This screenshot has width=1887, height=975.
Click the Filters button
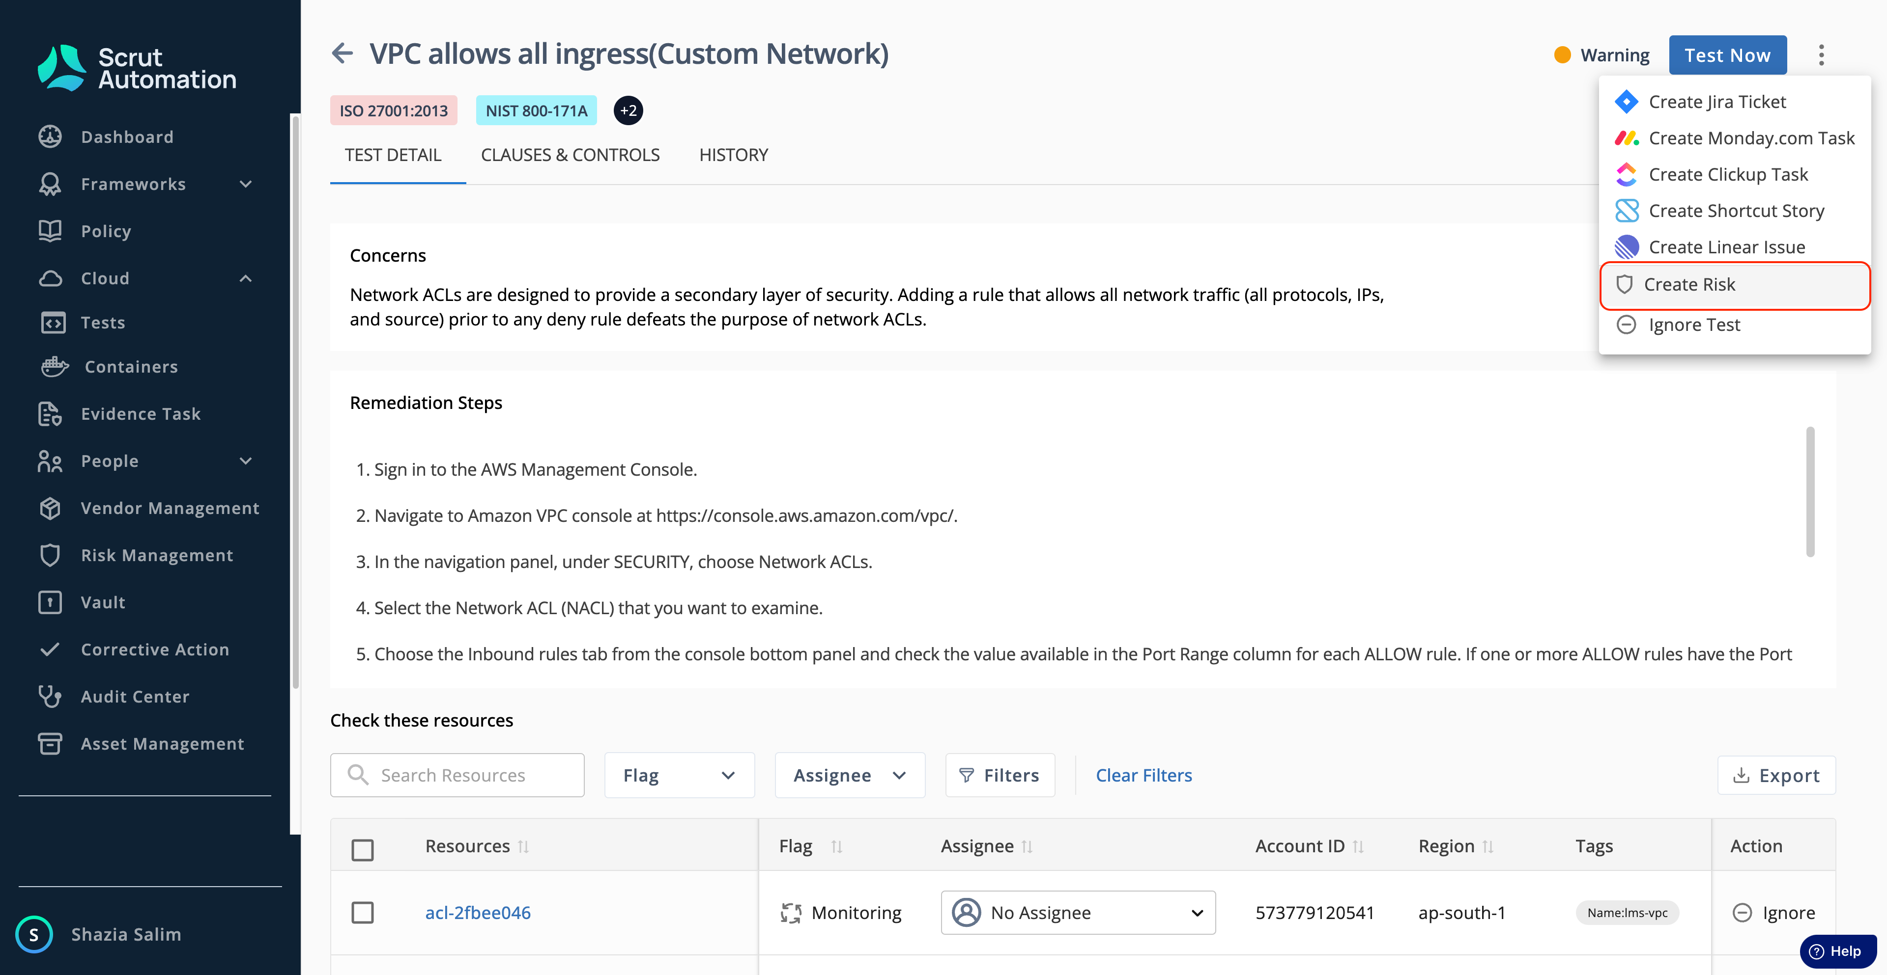1000,775
